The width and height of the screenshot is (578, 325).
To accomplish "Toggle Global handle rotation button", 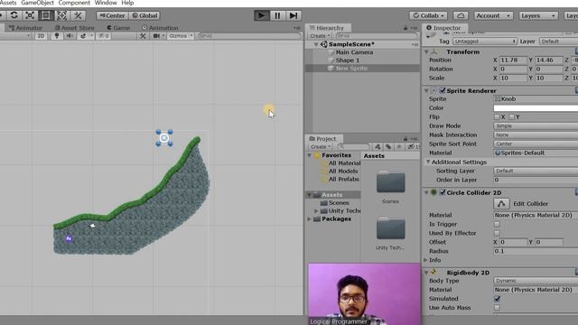I will (x=144, y=15).
